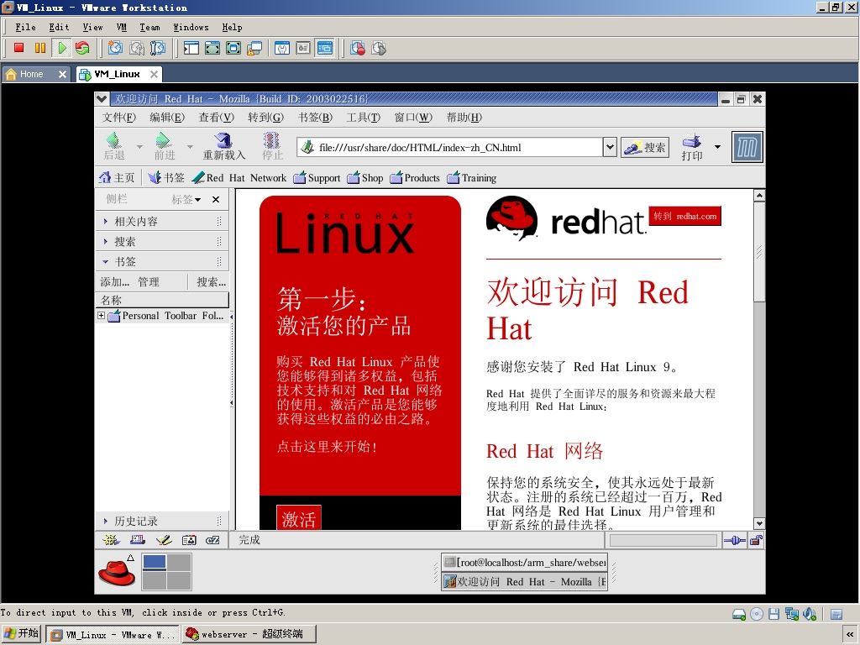Click the VMware floppy device tray icon
Image resolution: width=860 pixels, height=645 pixels.
[x=773, y=614]
